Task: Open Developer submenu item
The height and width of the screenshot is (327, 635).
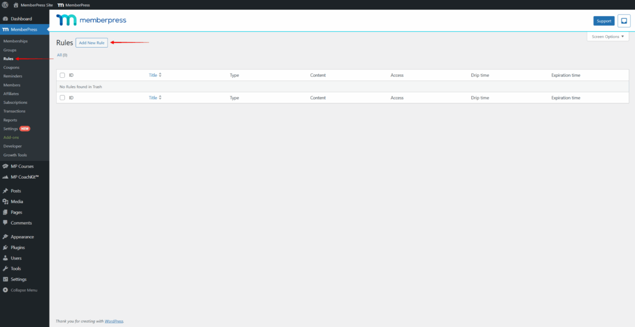Action: click(13, 146)
